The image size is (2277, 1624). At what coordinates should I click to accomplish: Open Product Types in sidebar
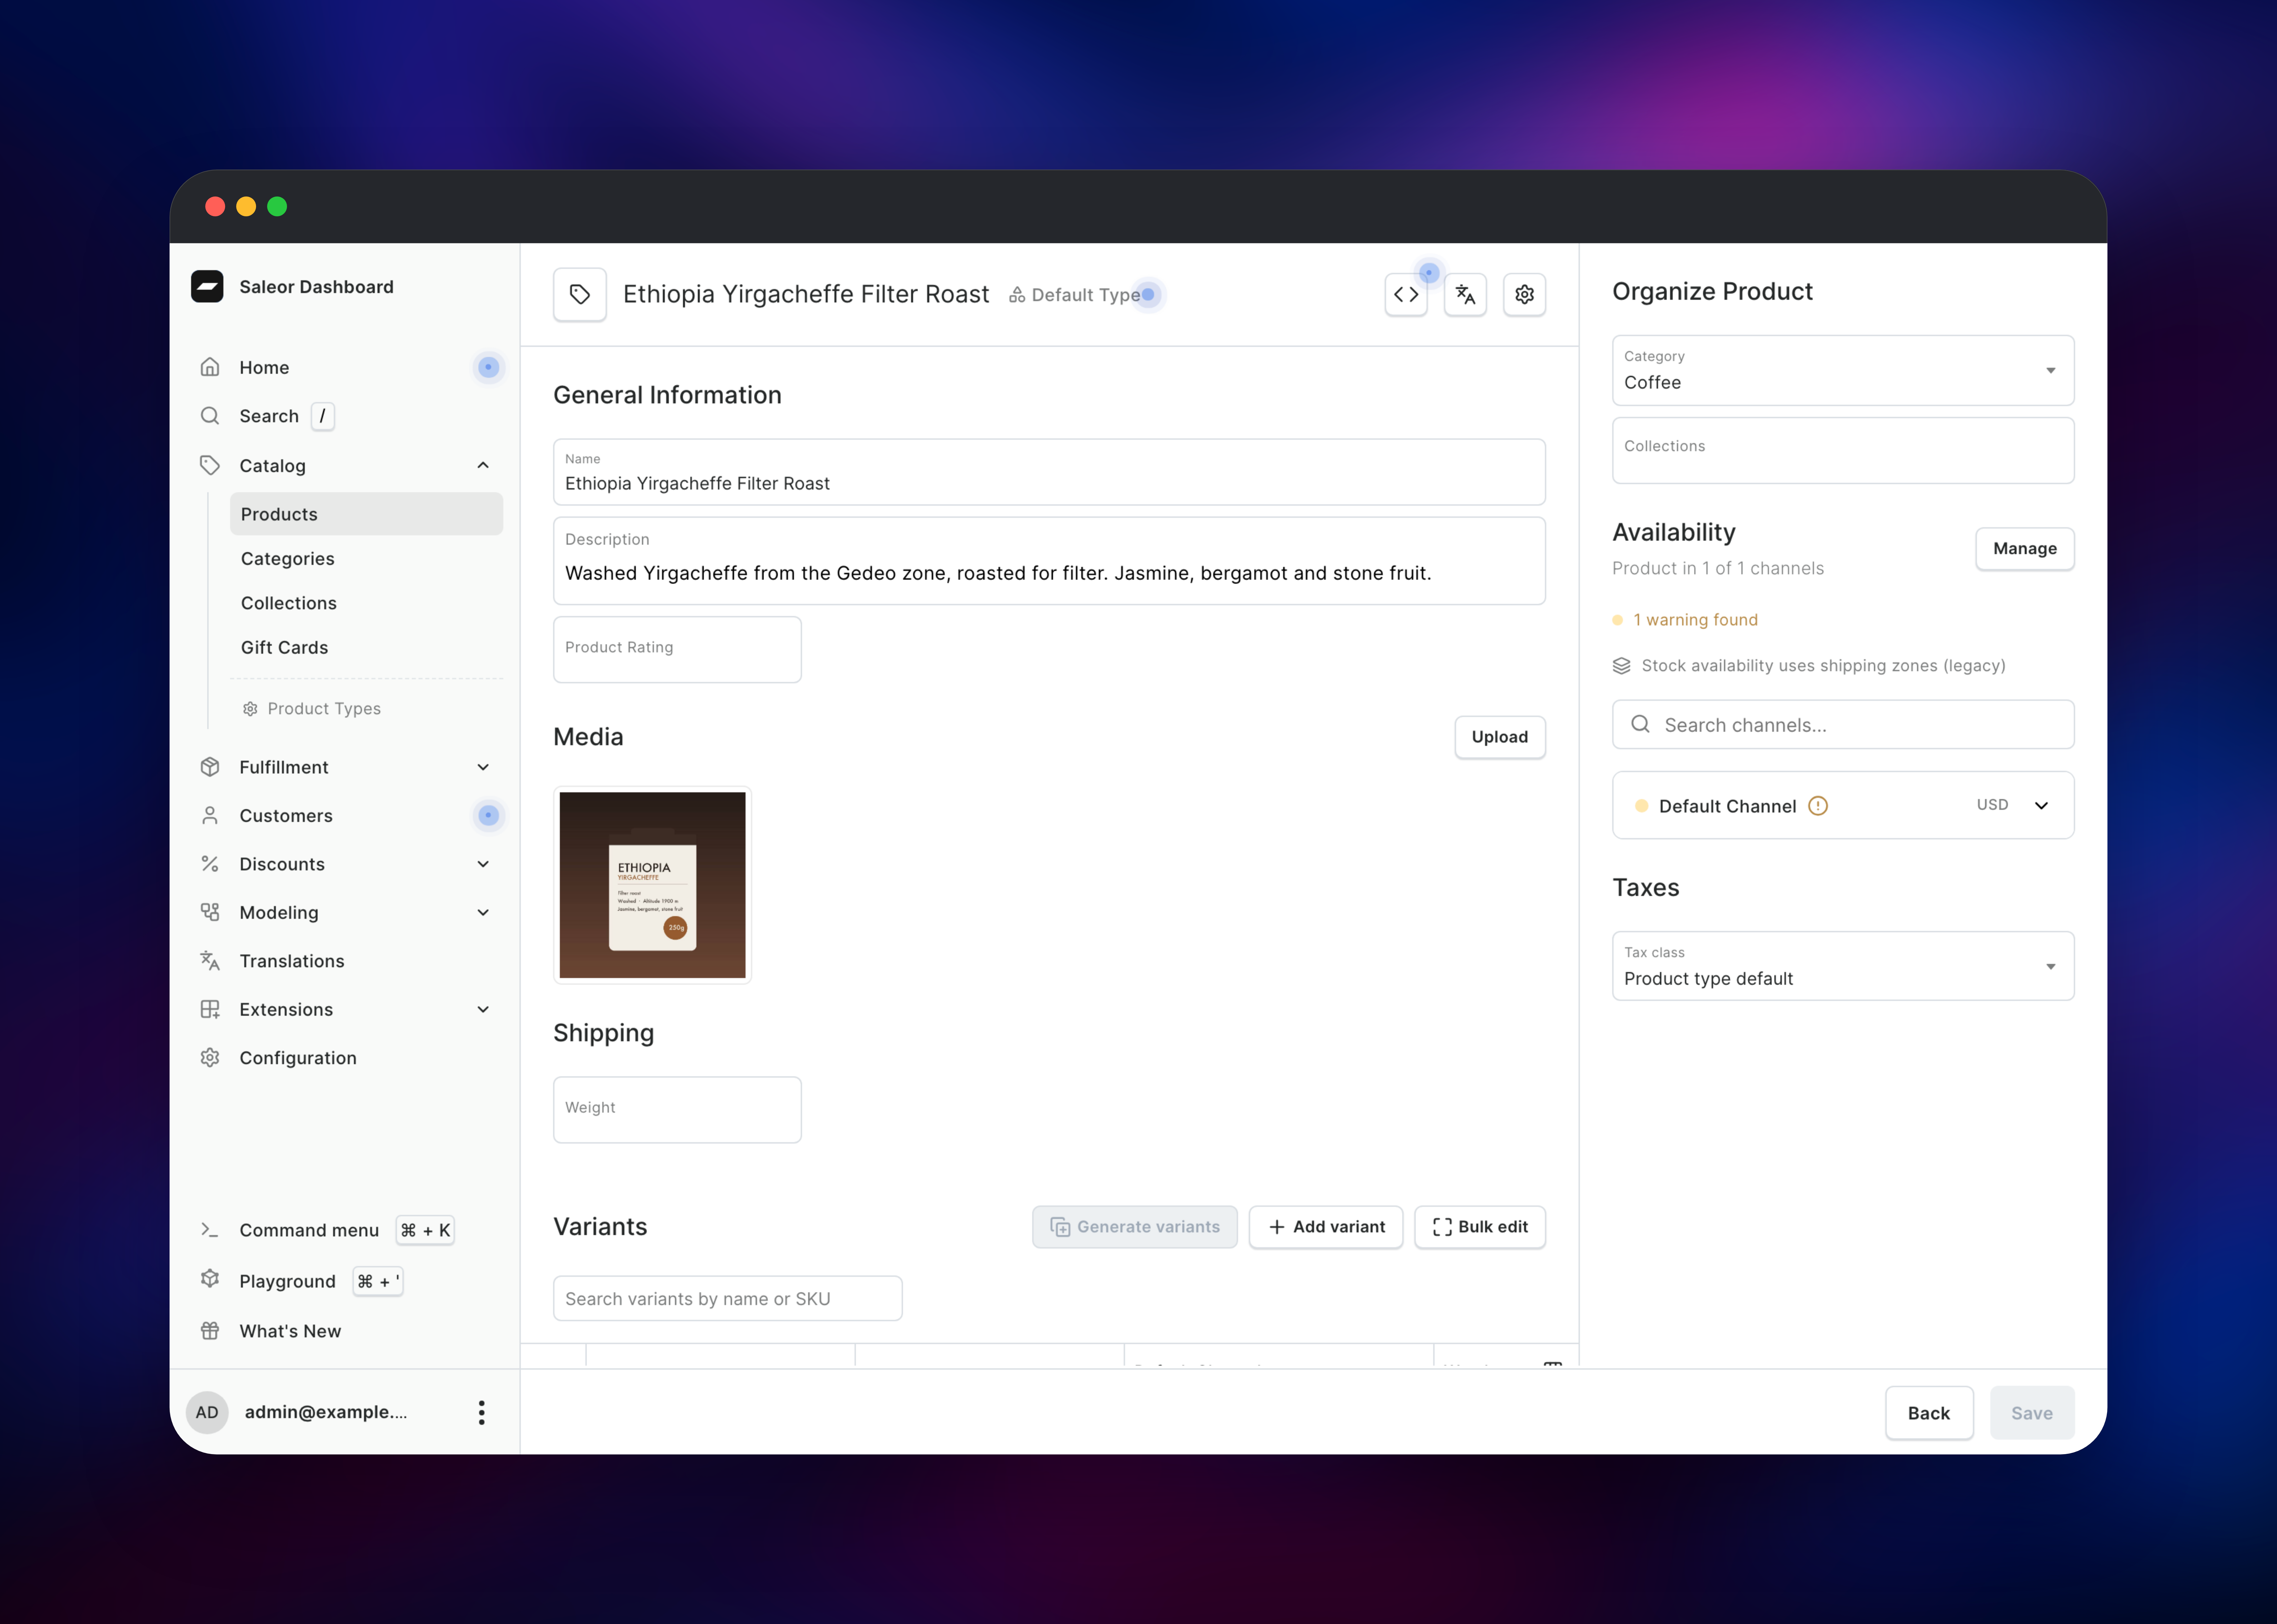click(x=324, y=709)
